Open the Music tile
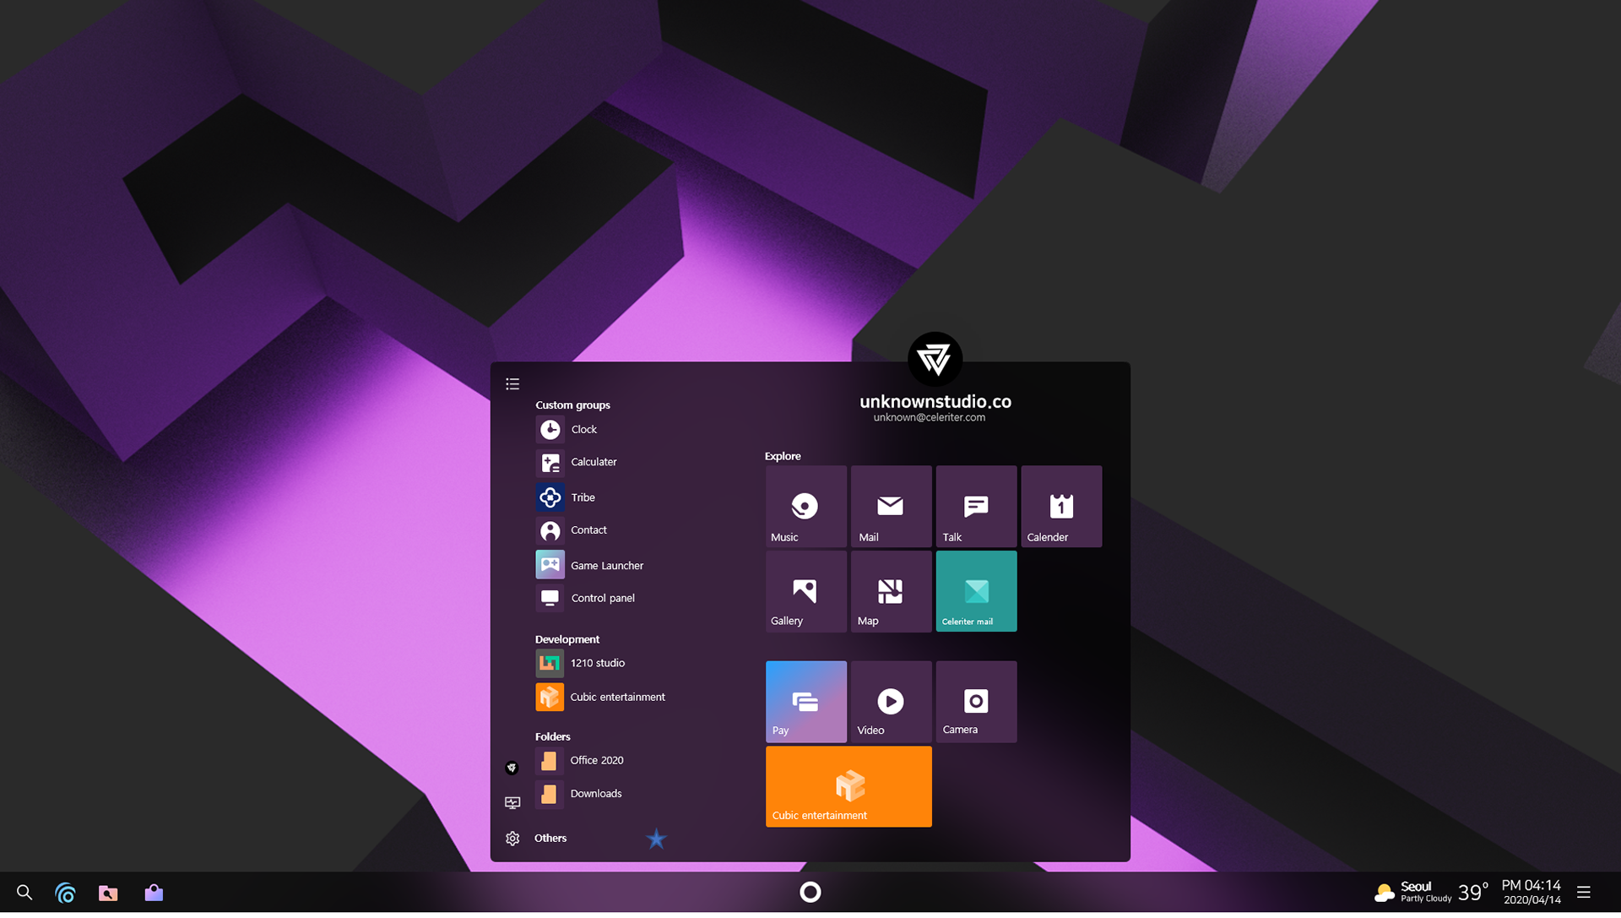1621x918 pixels. click(805, 506)
